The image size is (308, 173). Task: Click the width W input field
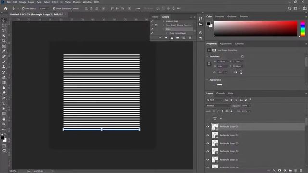click(x=222, y=62)
